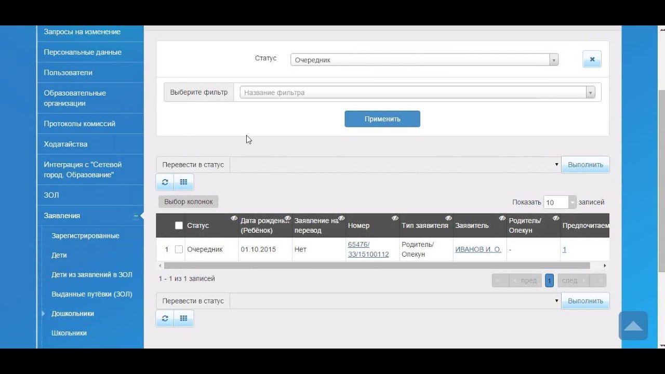Image resolution: width=665 pixels, height=374 pixels.
Task: Click the lower Выполнить button
Action: [586, 301]
